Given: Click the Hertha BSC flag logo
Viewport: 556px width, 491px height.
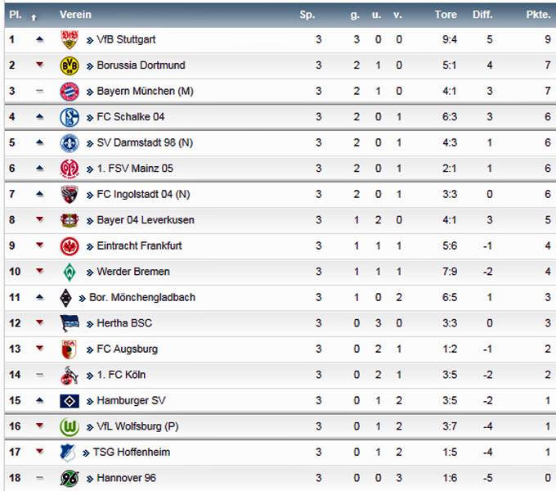Looking at the screenshot, I should [x=69, y=323].
